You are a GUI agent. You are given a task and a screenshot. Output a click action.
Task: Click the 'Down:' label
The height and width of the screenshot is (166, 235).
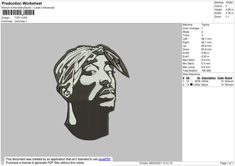pyautogui.click(x=186, y=49)
